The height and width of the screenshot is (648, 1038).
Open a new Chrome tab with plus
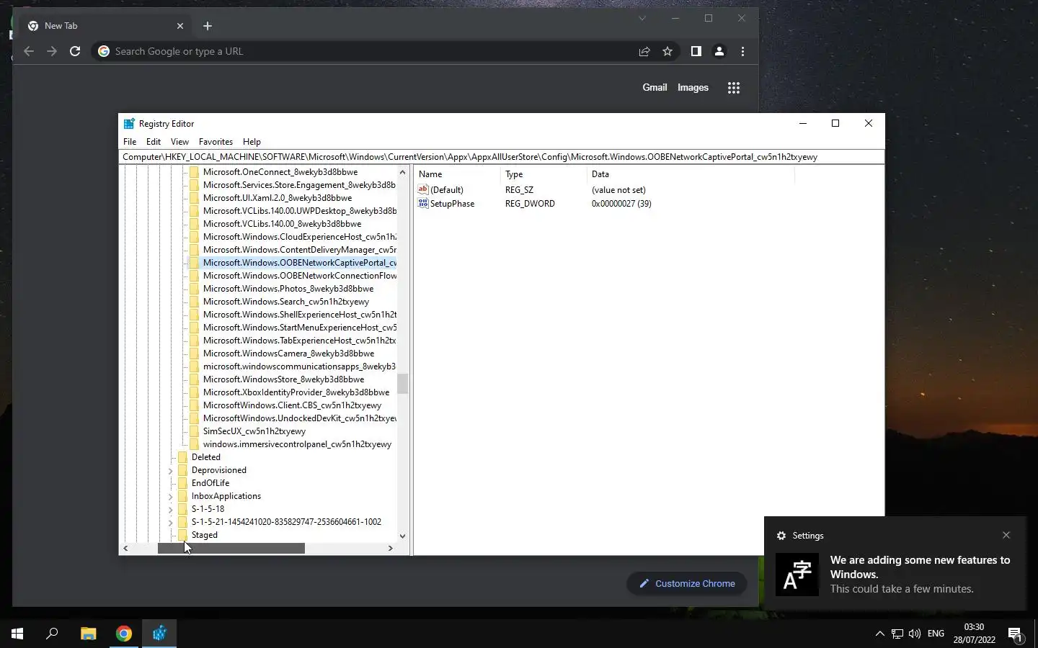coord(208,26)
